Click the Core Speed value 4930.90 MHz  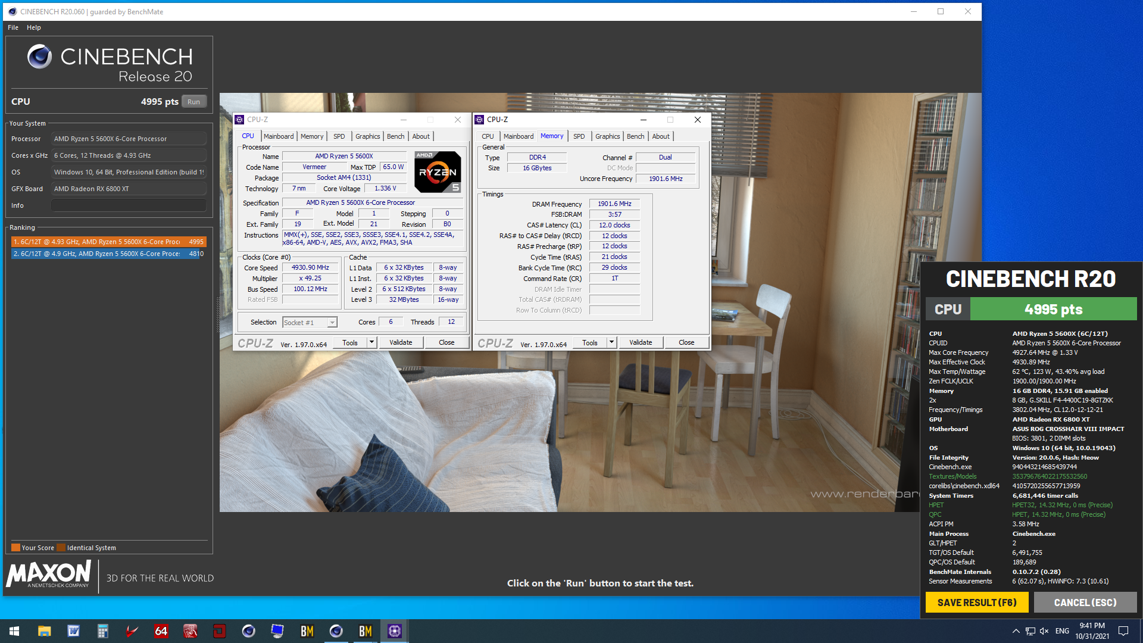[310, 268]
